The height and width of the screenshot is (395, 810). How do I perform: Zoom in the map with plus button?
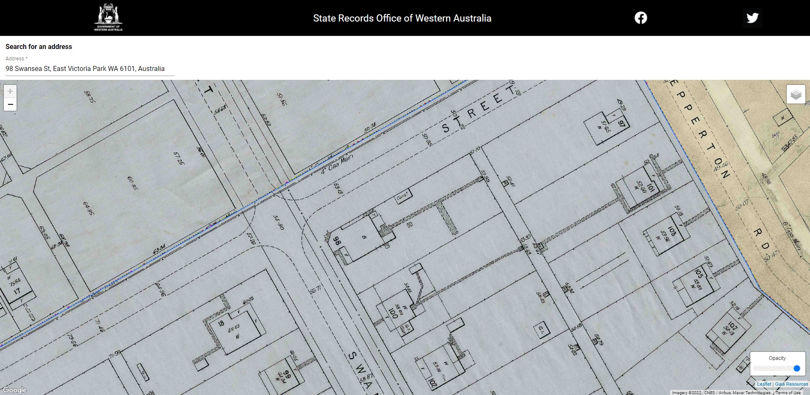(10, 91)
